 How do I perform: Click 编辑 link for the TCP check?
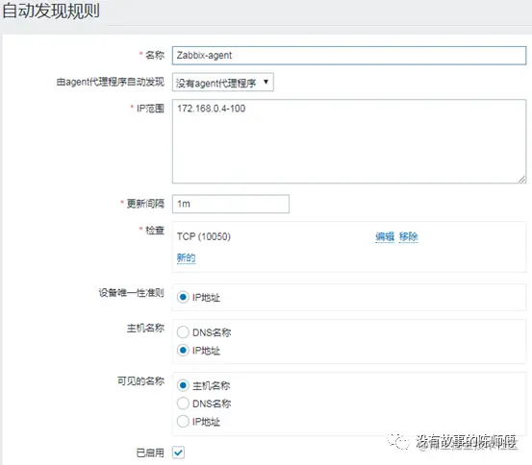385,236
